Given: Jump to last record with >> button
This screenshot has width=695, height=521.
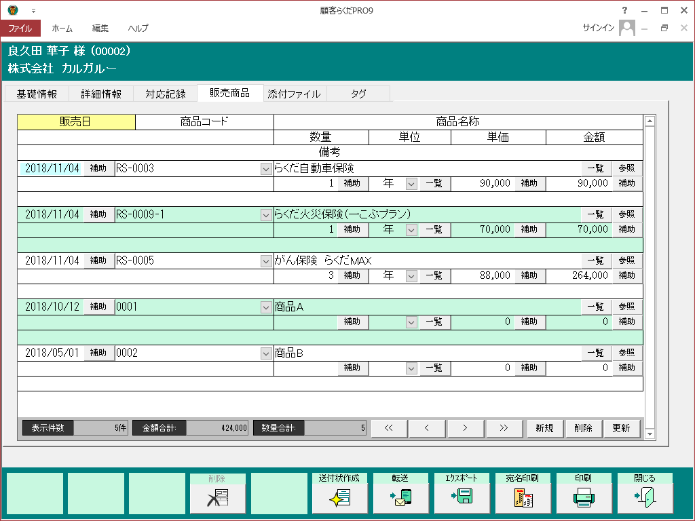Looking at the screenshot, I should pos(504,428).
